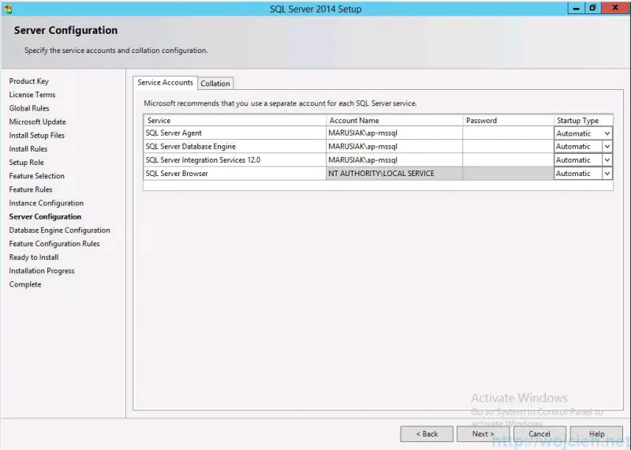The image size is (631, 450).
Task: Open Startup Type dropdown for SQL Server Agent
Action: click(x=607, y=133)
